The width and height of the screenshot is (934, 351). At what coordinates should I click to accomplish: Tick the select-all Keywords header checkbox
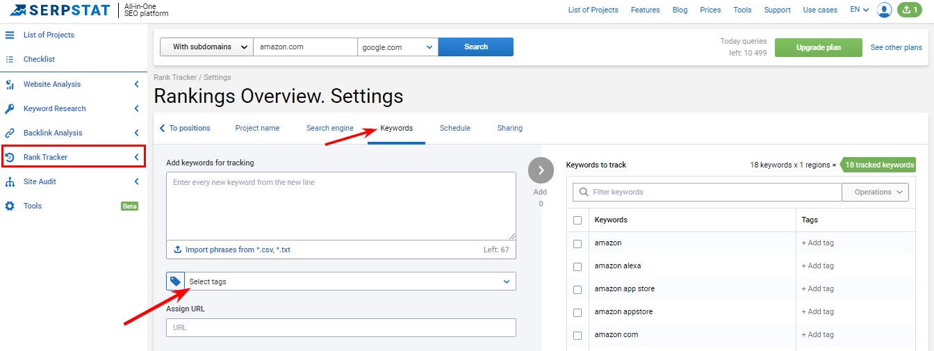pos(577,220)
